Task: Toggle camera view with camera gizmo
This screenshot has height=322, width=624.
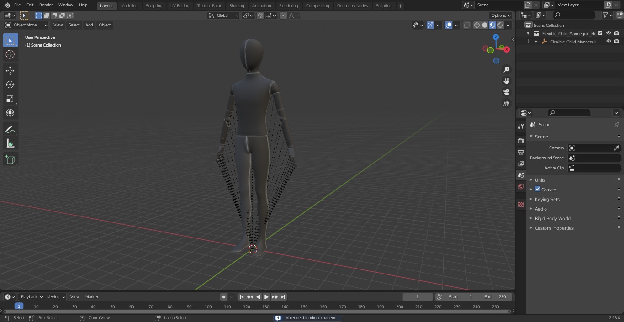Action: point(506,92)
